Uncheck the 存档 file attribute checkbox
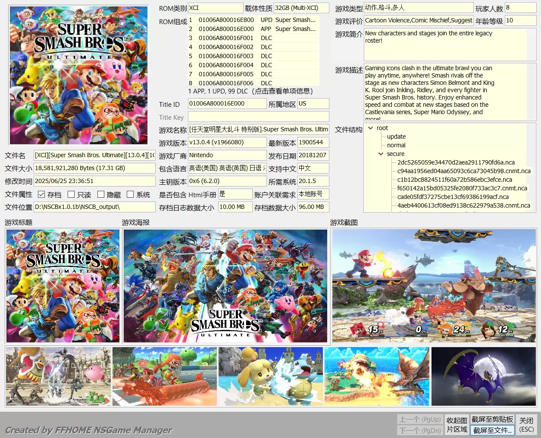The height and width of the screenshot is (438, 541). [41, 194]
